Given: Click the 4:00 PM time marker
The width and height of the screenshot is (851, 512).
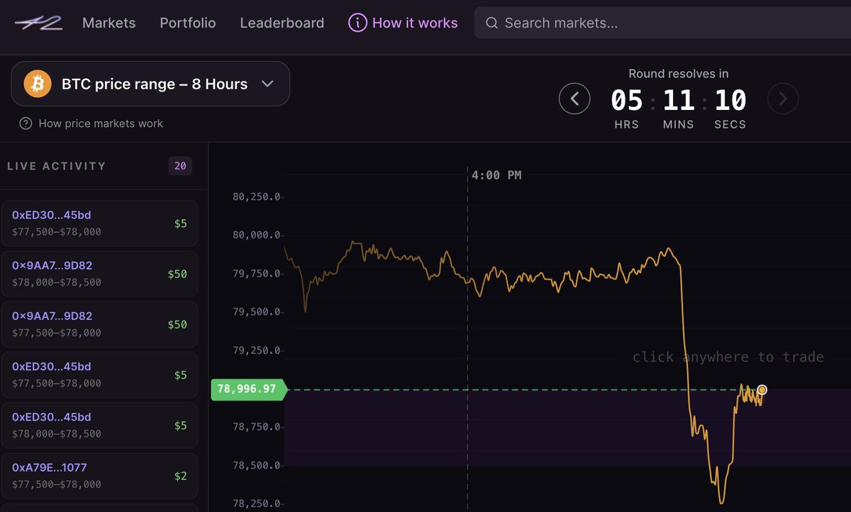Looking at the screenshot, I should [x=496, y=174].
